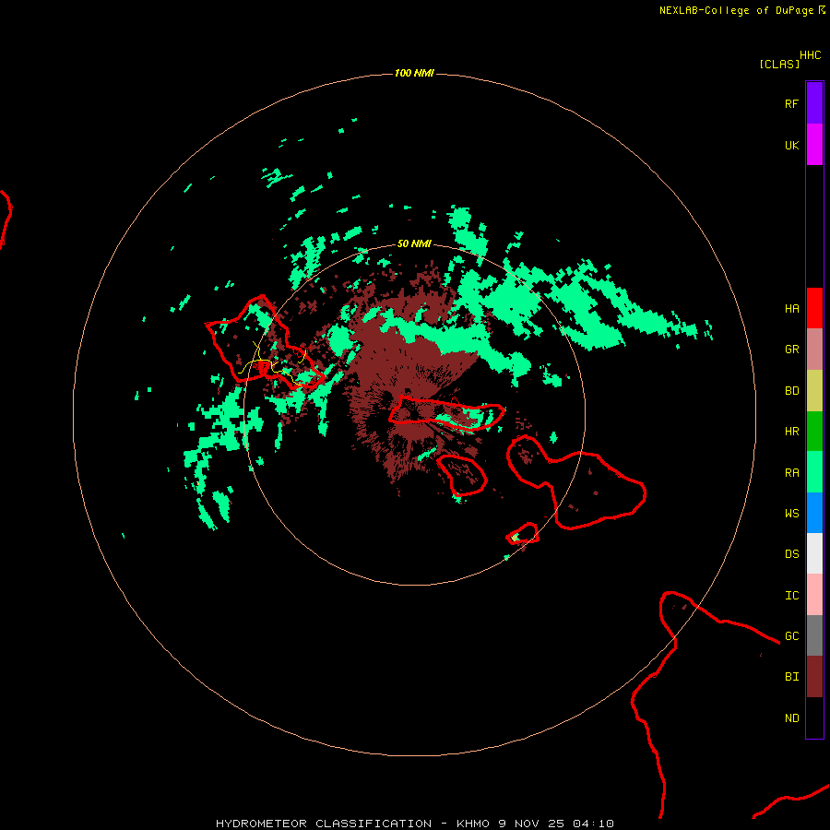Click the IC pink legend swatch
This screenshot has width=830, height=830.
[x=814, y=595]
